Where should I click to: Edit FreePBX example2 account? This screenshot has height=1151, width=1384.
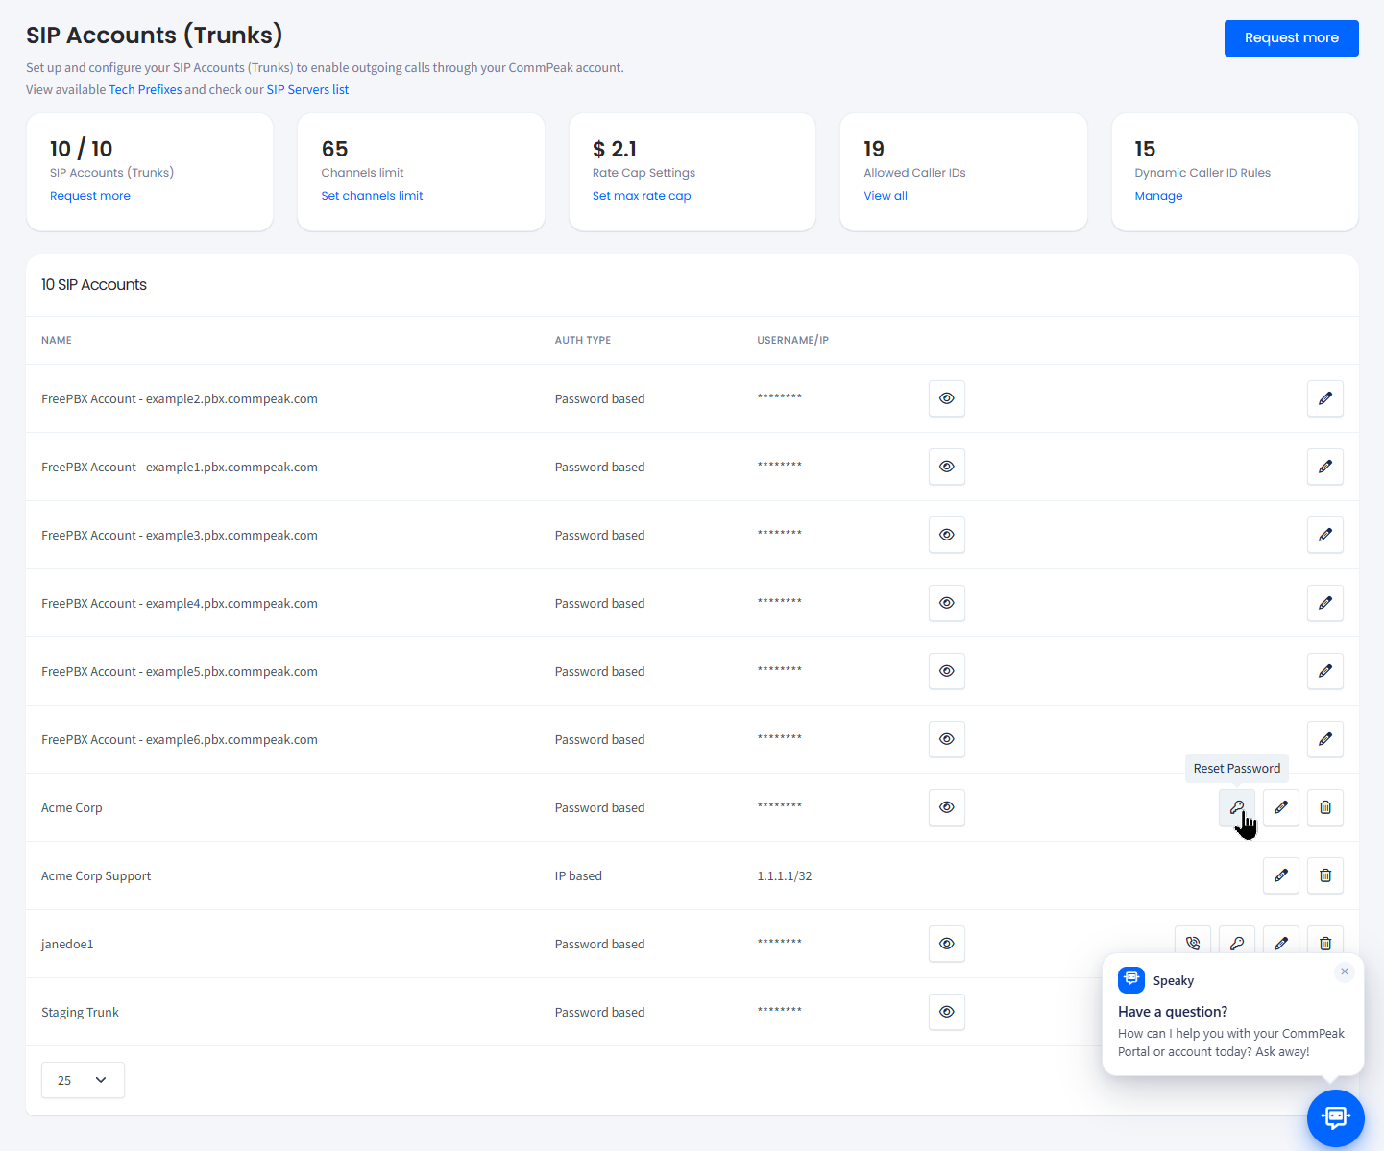[1324, 398]
